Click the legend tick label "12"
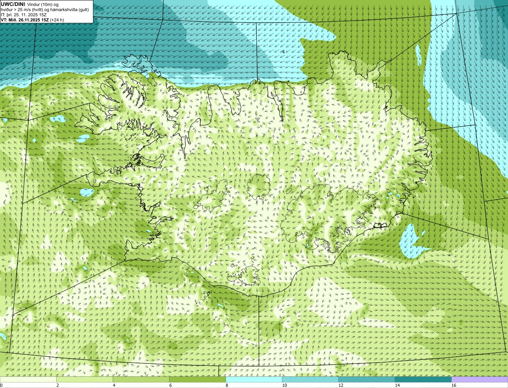 [x=341, y=385]
